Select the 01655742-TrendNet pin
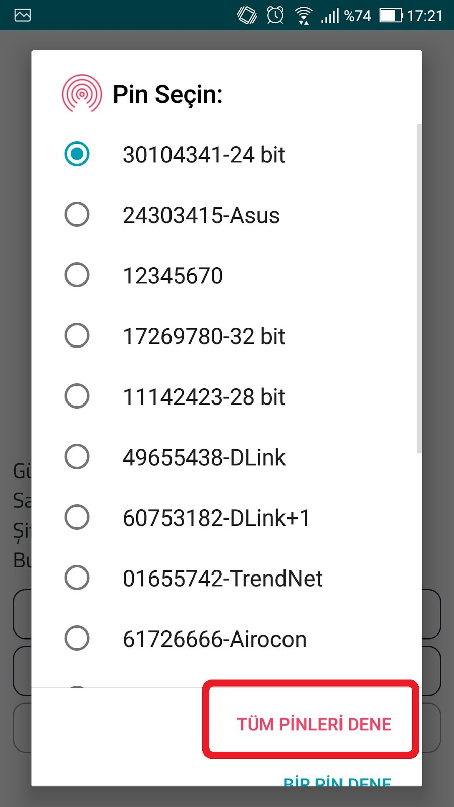Image resolution: width=454 pixels, height=807 pixels. (77, 578)
